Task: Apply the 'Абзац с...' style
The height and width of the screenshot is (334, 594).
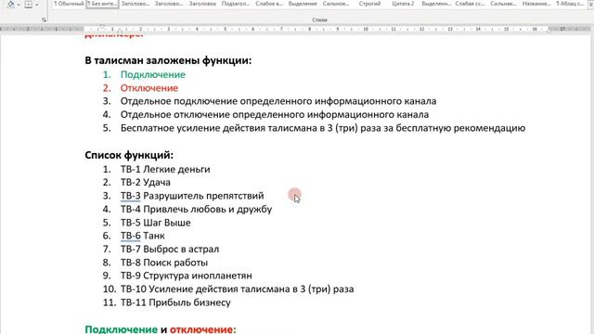Action: 570,4
